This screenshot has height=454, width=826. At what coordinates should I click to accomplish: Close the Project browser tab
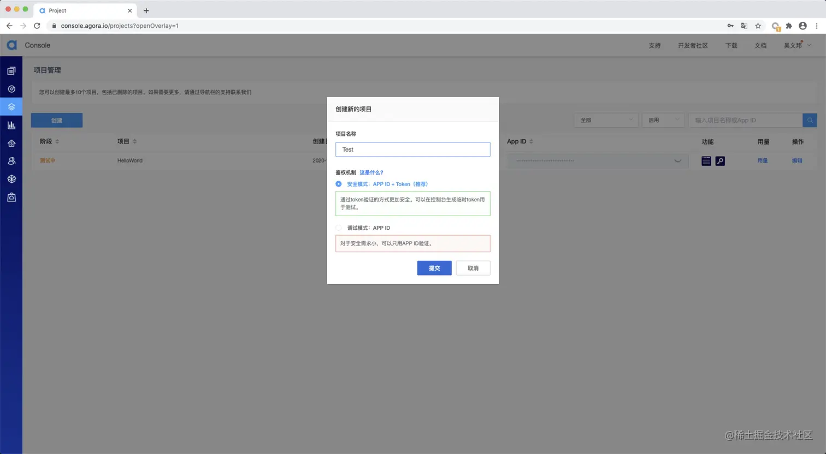[130, 10]
